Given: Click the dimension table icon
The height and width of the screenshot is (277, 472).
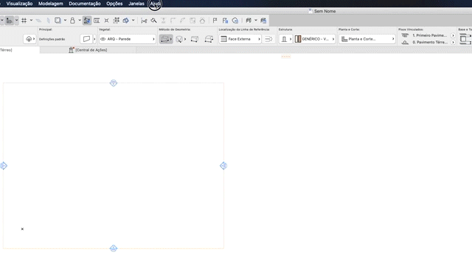Looking at the screenshot, I should (x=97, y=21).
